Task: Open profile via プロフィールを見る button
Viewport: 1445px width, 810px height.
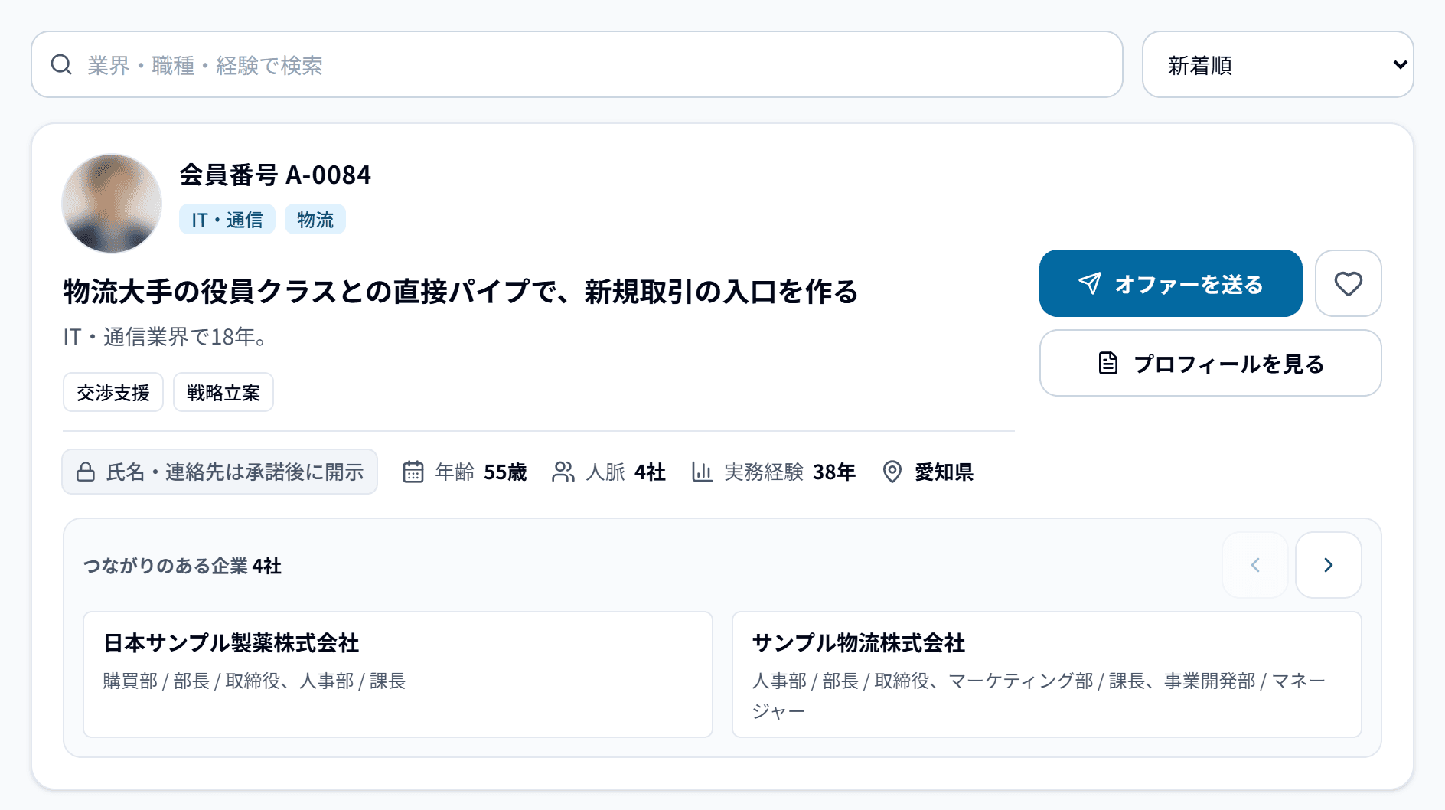Action: pyautogui.click(x=1210, y=363)
